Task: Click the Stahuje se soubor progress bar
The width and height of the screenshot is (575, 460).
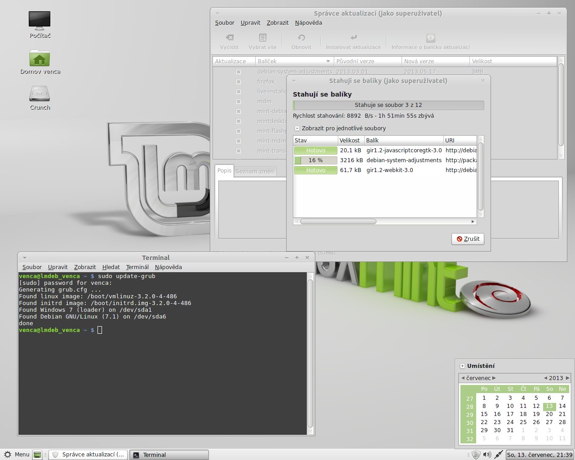Action: pos(389,105)
